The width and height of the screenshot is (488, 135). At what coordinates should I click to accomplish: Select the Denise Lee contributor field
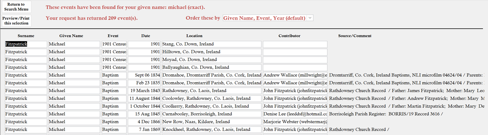click(x=295, y=114)
